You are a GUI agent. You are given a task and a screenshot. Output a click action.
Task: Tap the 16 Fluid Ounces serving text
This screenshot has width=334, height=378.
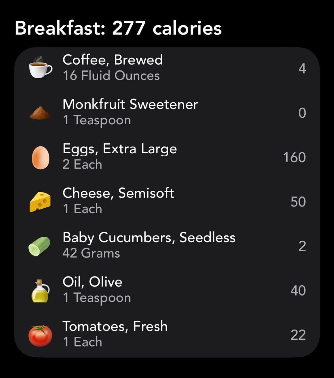click(111, 76)
